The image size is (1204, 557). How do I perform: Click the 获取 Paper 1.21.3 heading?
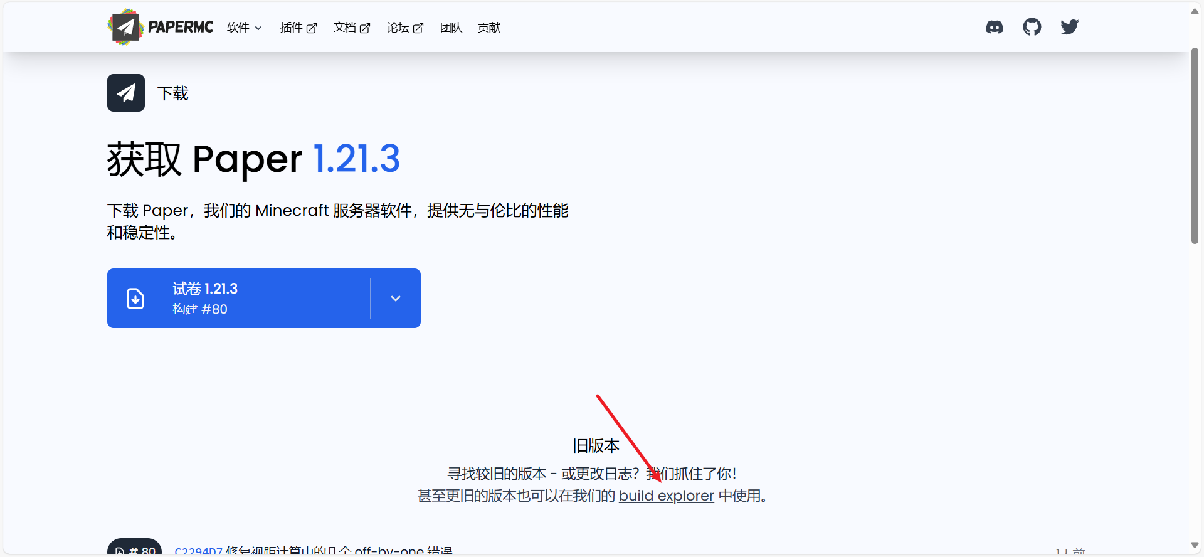click(253, 159)
